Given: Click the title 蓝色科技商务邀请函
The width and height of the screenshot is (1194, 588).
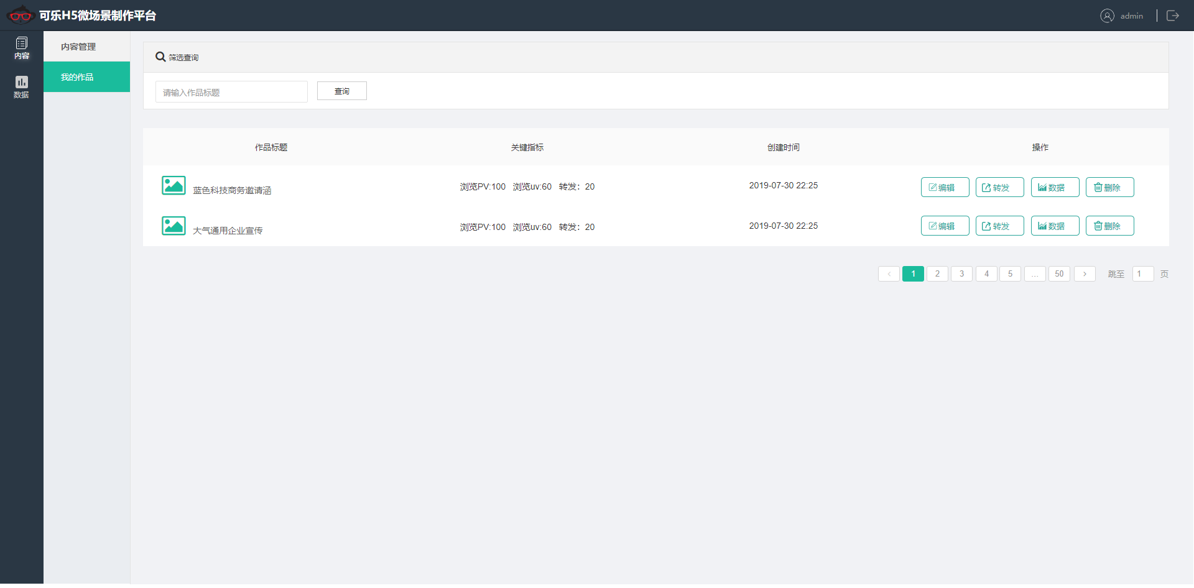Looking at the screenshot, I should 232,190.
